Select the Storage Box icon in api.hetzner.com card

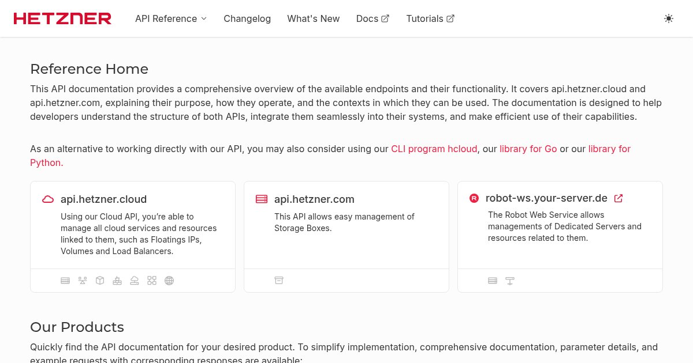pos(279,281)
